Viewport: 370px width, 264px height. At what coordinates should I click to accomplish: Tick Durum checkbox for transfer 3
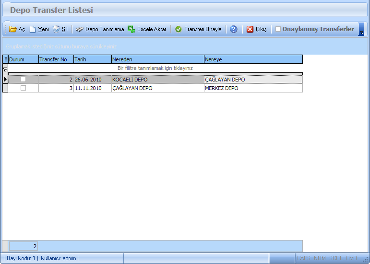coord(23,88)
